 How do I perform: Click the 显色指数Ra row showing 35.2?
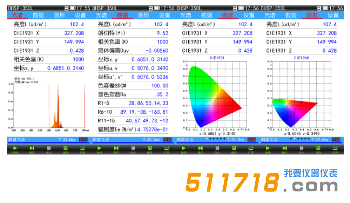click(133, 94)
